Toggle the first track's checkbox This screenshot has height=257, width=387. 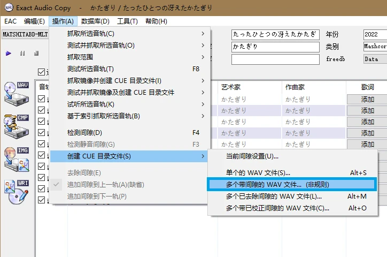[x=42, y=99]
